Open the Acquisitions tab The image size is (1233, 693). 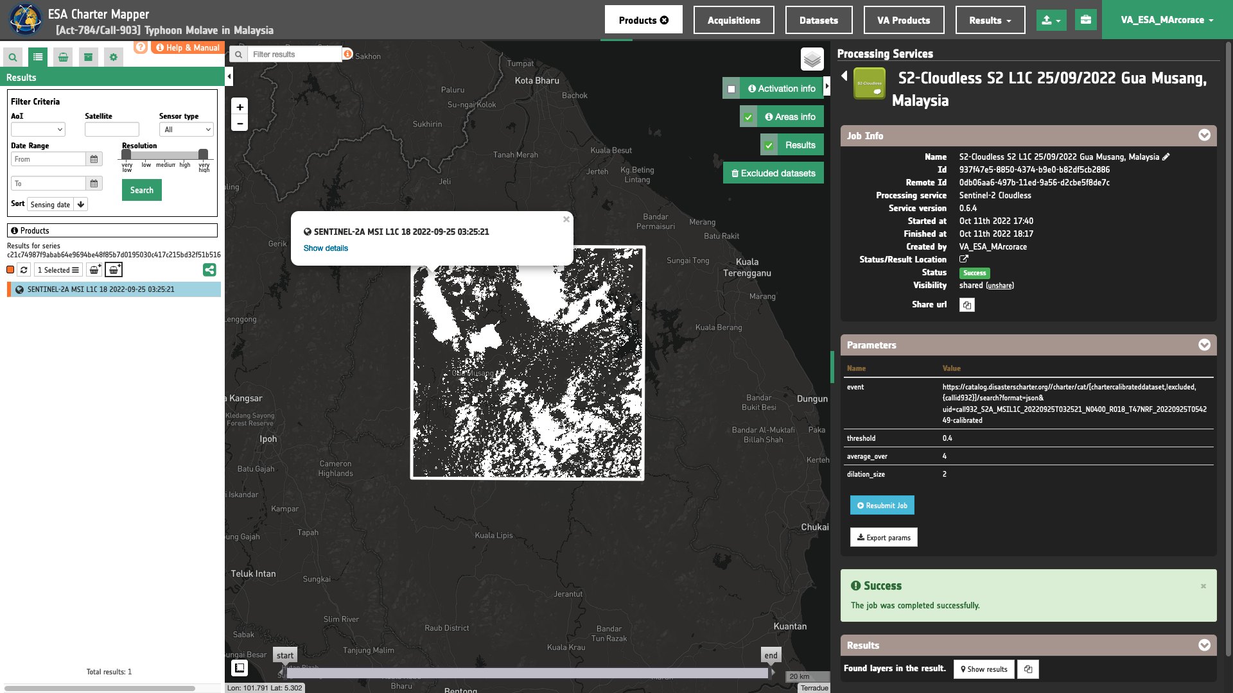tap(734, 21)
